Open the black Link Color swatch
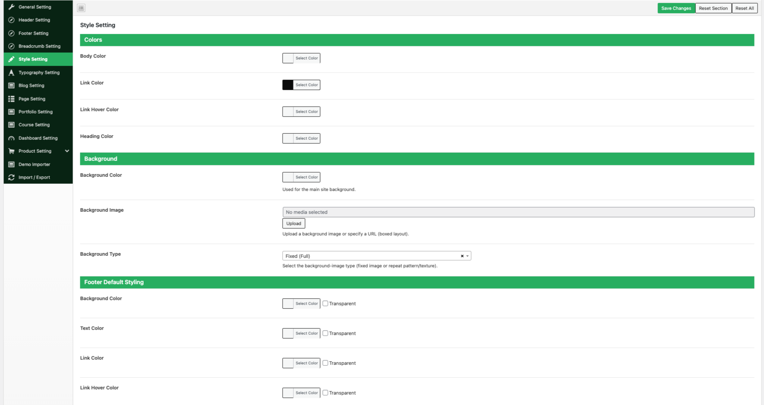The width and height of the screenshot is (764, 405). (288, 85)
